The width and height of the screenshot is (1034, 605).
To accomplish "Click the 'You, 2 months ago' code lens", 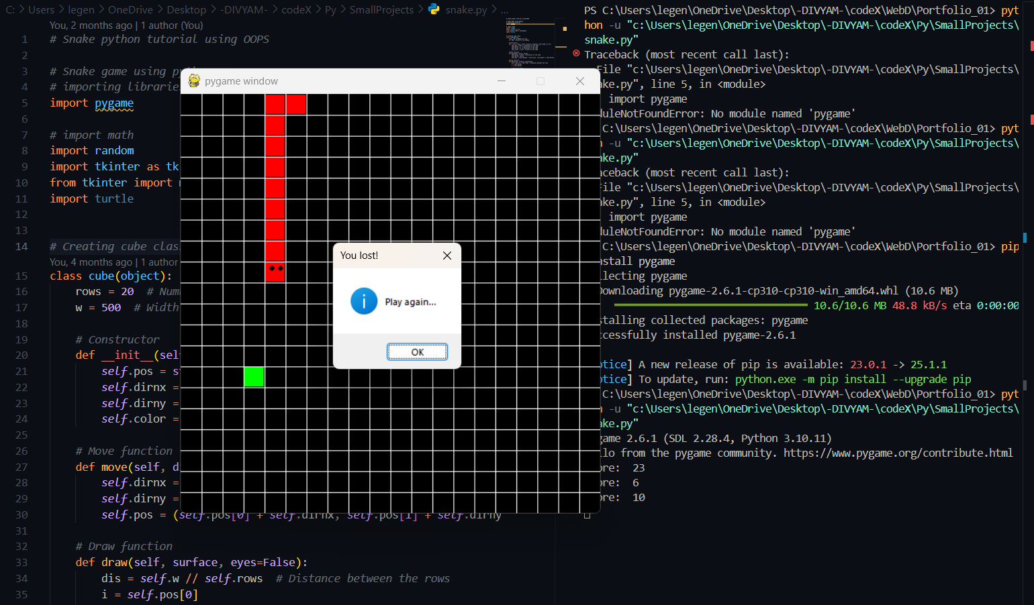I will point(126,25).
